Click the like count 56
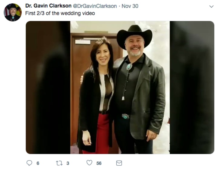The image size is (218, 169). (x=99, y=163)
